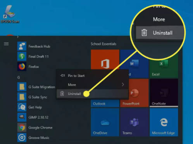Jump to letter G section header
Screen dimensions: 193x144
point(19,77)
